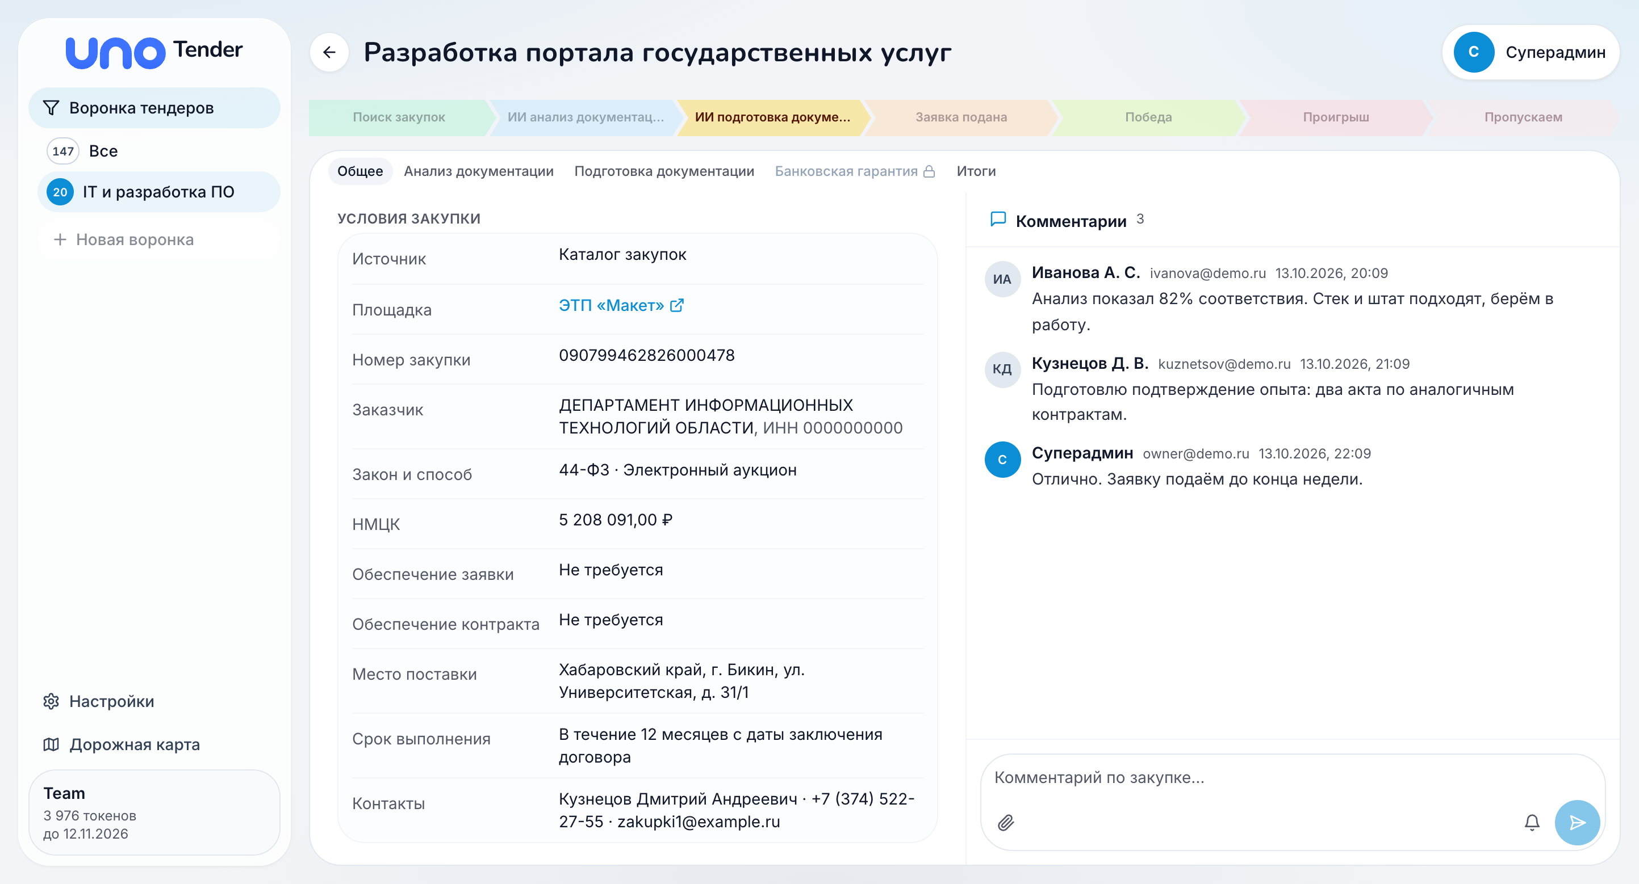Click the ИА avatar of Иванова
This screenshot has width=1639, height=884.
point(1002,279)
